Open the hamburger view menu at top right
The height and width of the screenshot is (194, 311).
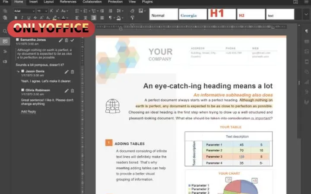pos(306,2)
